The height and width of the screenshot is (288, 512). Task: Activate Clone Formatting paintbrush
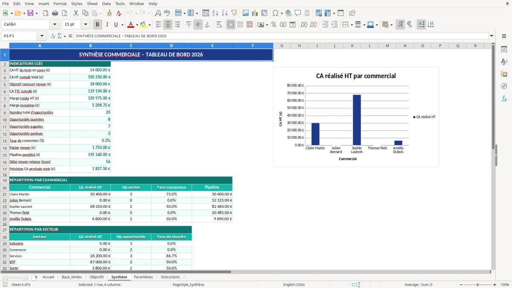coord(109,13)
